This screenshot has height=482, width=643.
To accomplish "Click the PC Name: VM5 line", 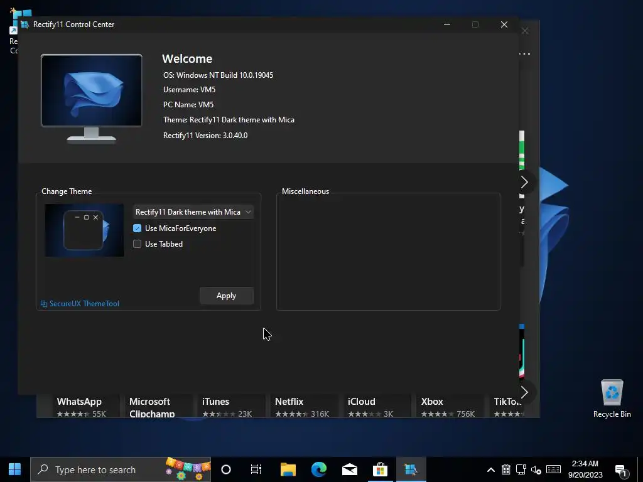I will 188,105.
